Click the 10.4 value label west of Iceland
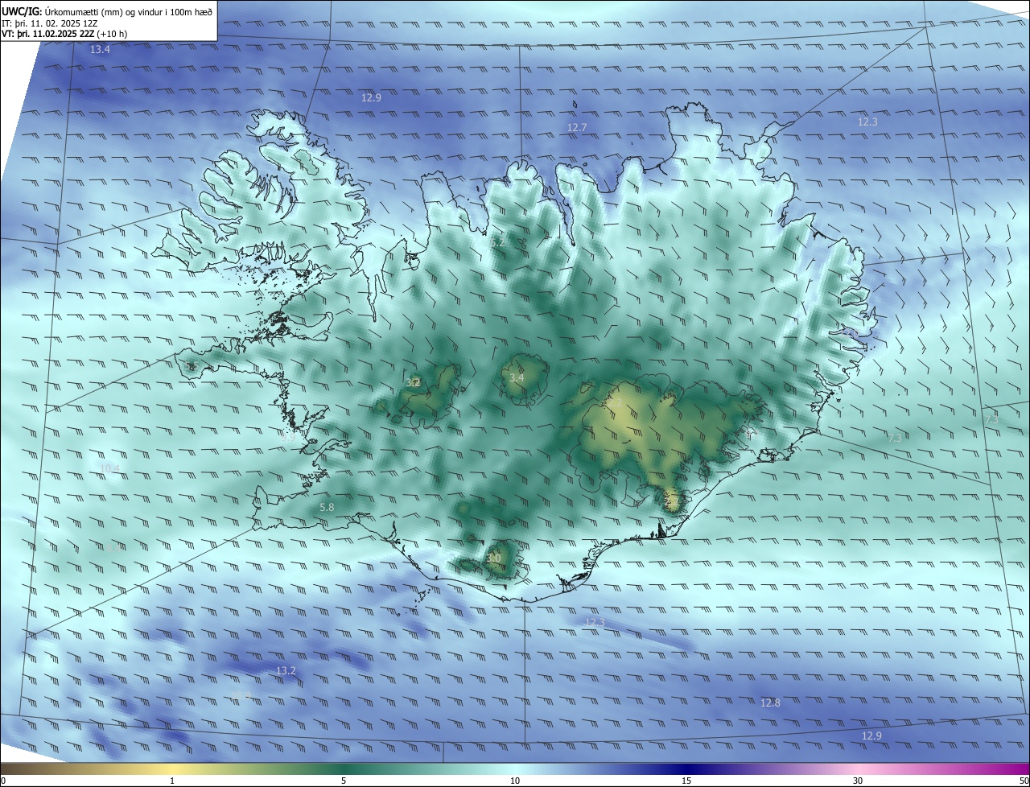1030x787 pixels. click(109, 468)
